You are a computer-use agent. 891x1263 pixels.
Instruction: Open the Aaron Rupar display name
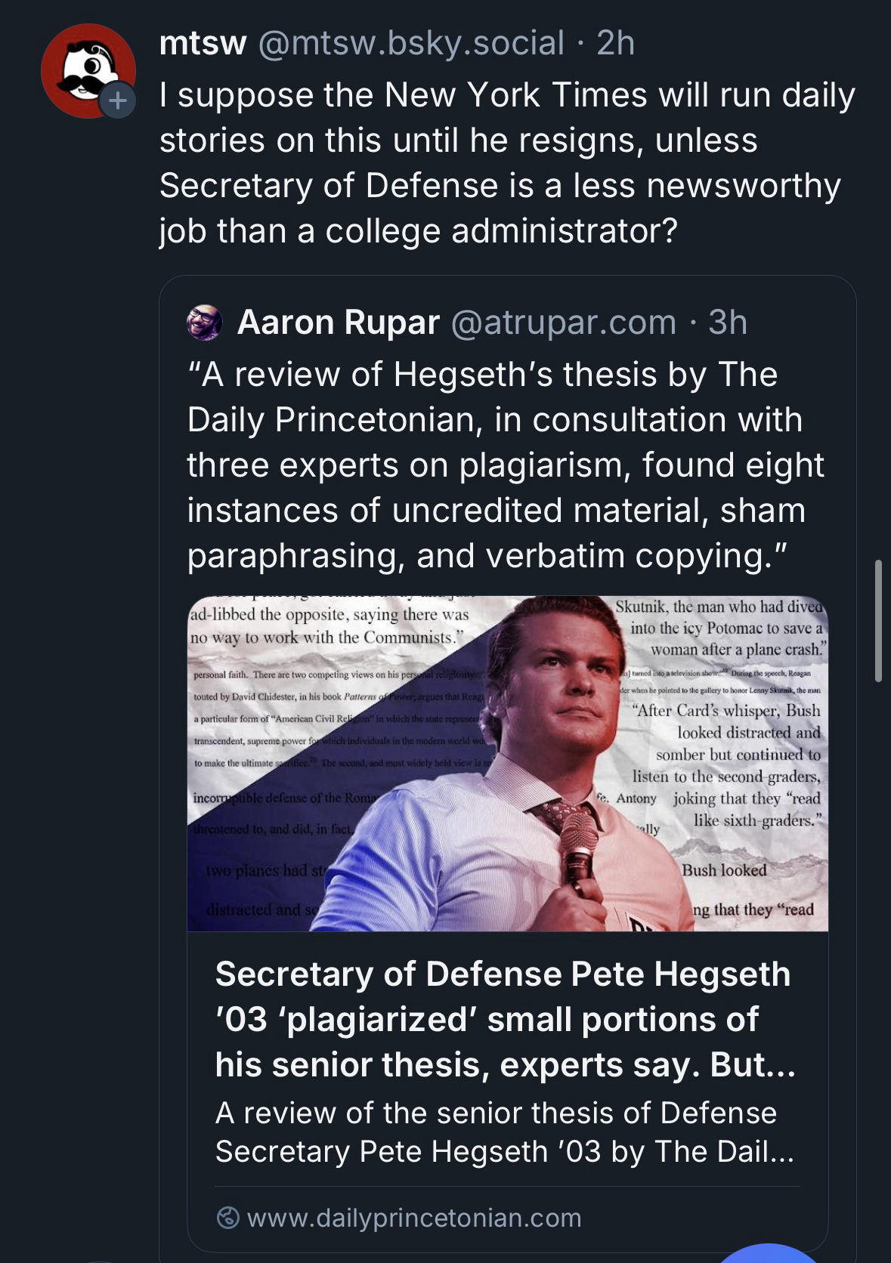pos(338,323)
